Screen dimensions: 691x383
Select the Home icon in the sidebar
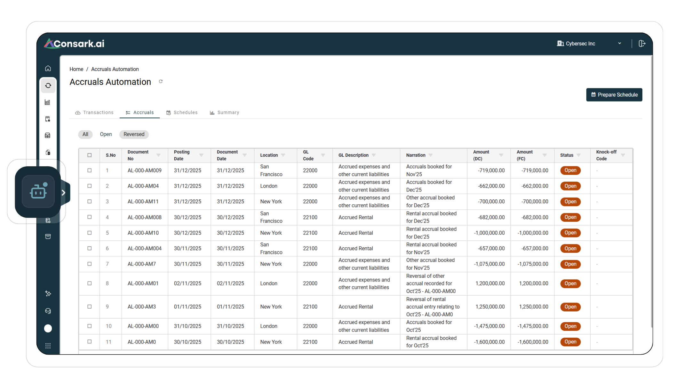click(48, 68)
